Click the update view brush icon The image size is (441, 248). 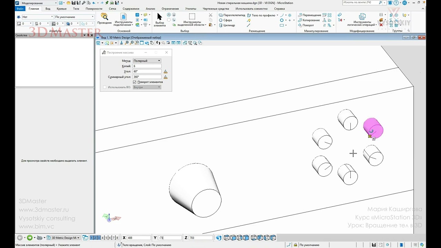121,43
